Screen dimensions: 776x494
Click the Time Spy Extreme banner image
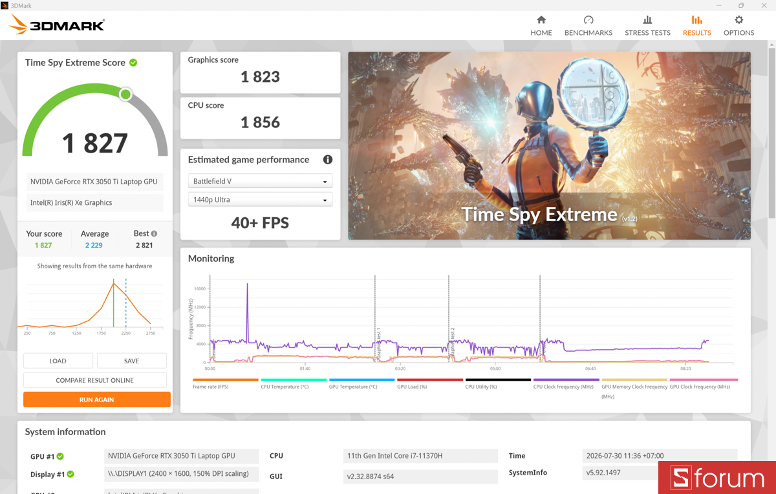[x=550, y=146]
